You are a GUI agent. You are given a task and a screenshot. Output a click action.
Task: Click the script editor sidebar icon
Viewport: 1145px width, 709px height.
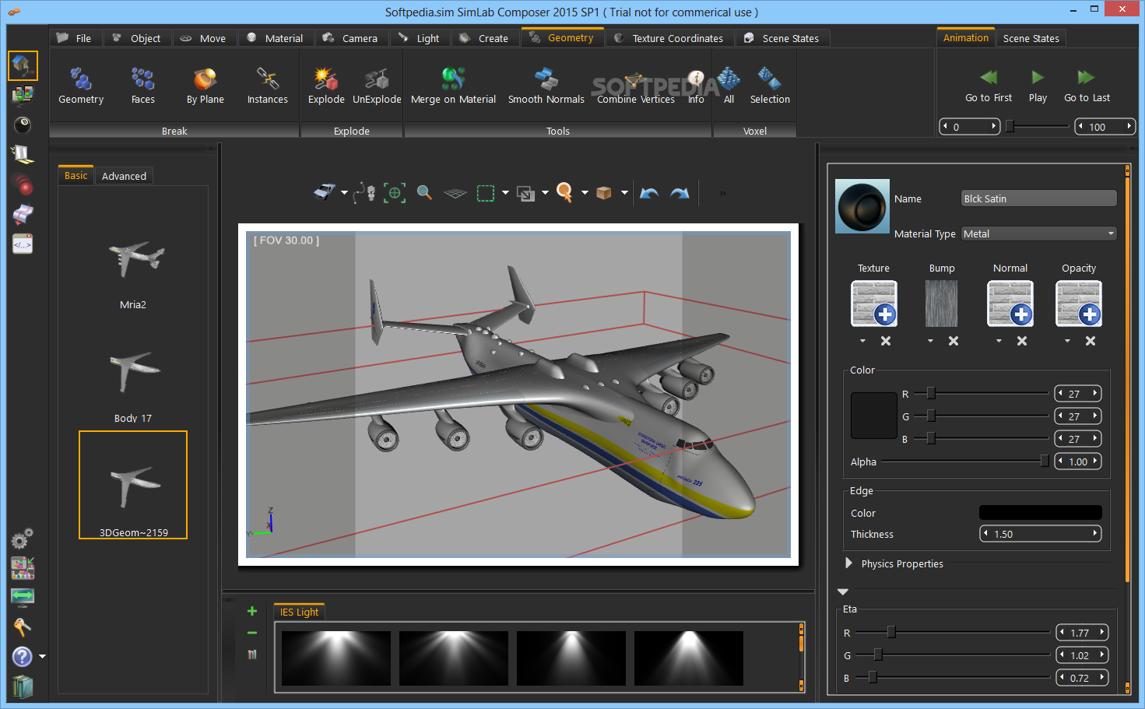[x=23, y=244]
